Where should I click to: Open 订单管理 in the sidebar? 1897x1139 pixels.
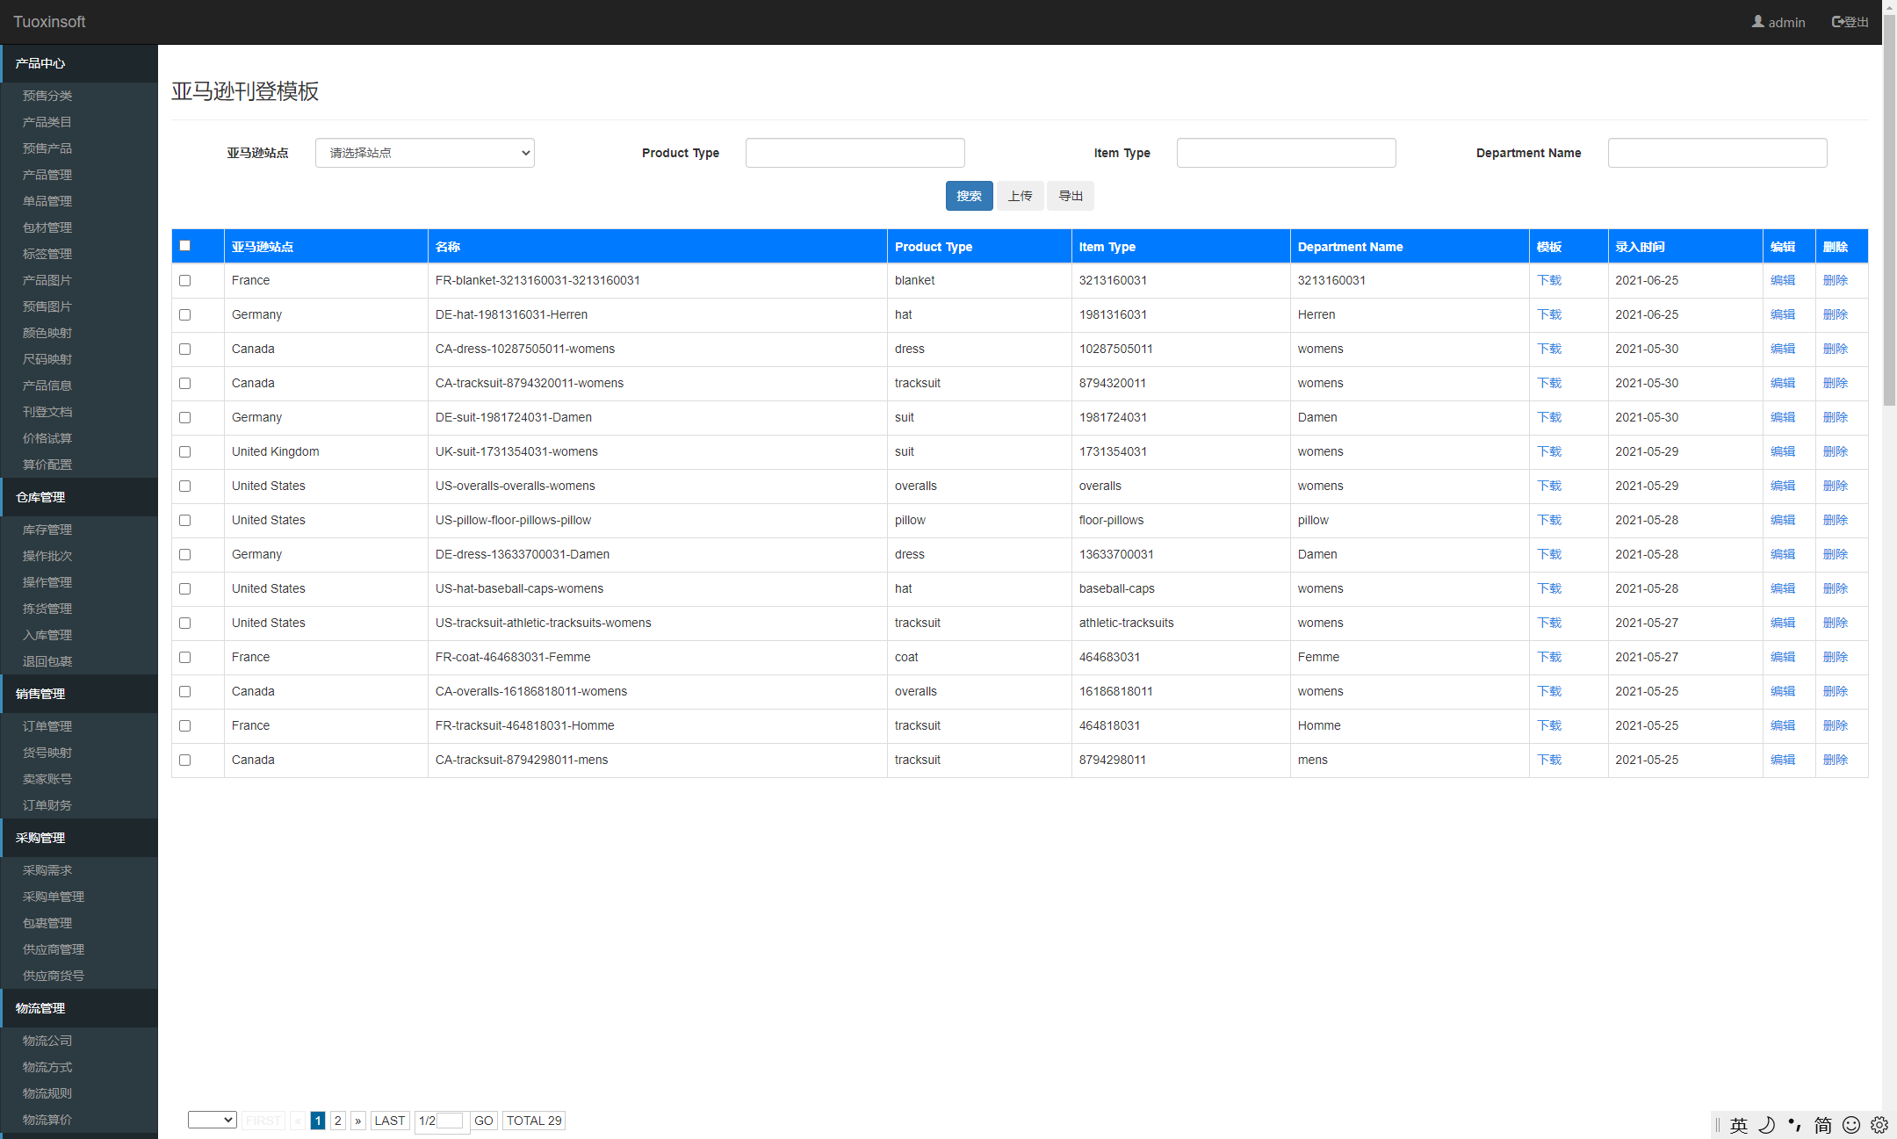[x=47, y=726]
